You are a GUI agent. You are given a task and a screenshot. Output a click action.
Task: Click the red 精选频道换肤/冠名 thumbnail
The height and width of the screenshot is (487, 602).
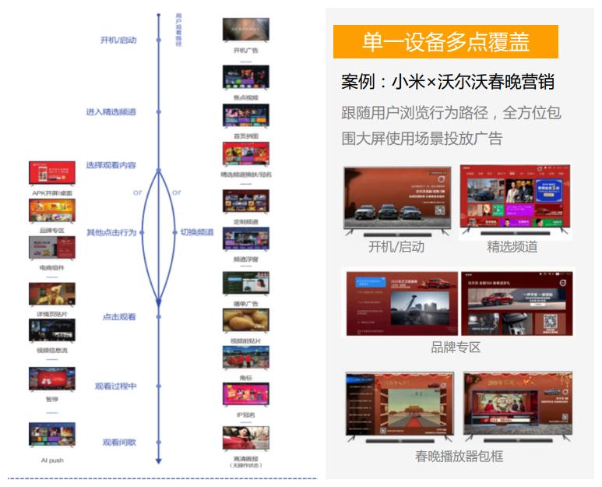246,154
